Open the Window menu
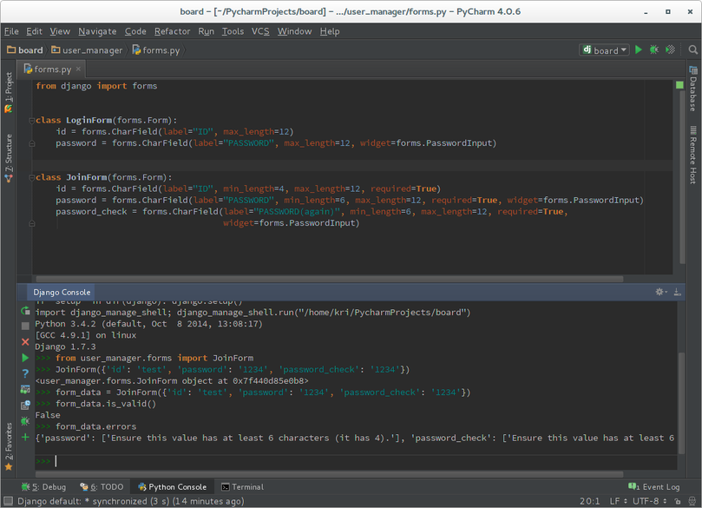Image resolution: width=702 pixels, height=508 pixels. pyautogui.click(x=294, y=31)
